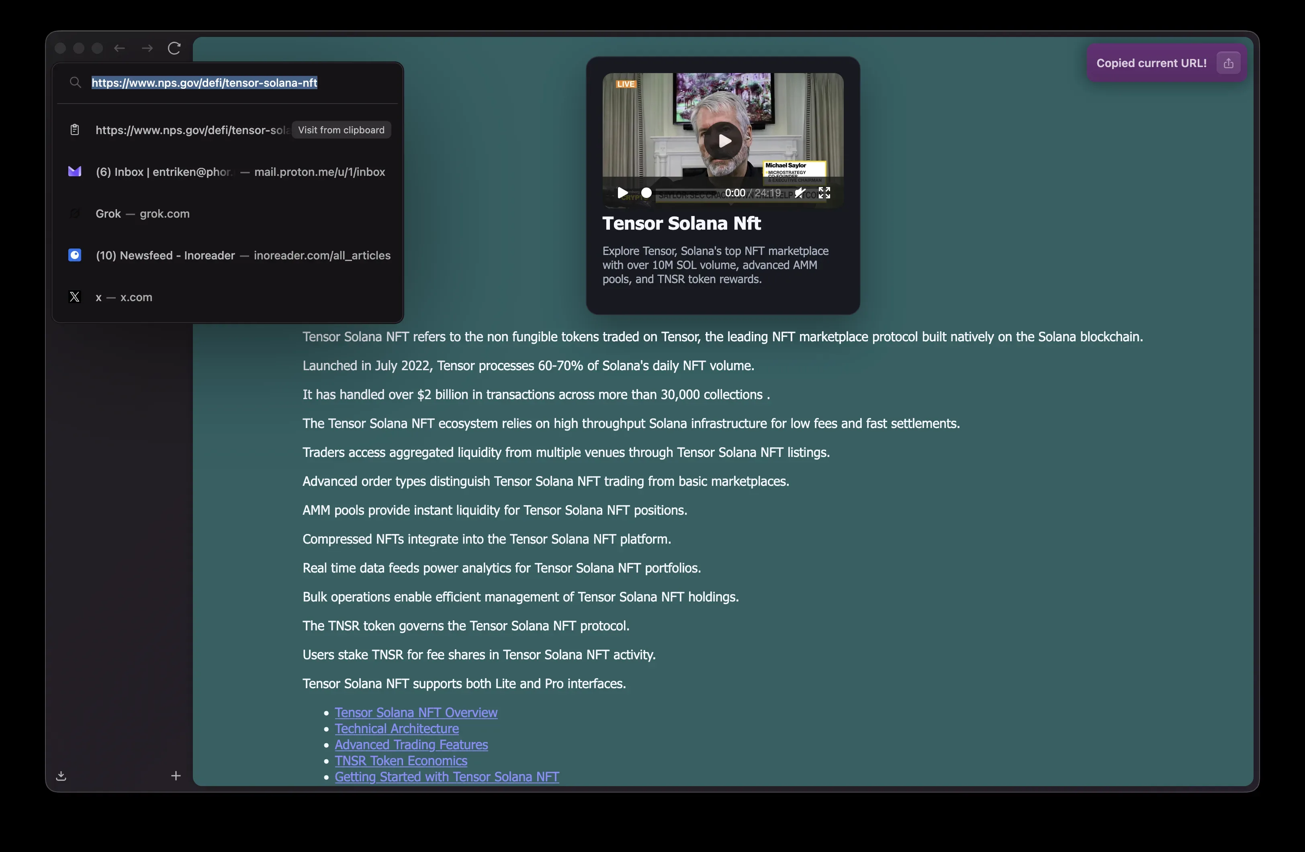Click the share icon in Copied URL toast
Image resolution: width=1305 pixels, height=852 pixels.
[1228, 63]
